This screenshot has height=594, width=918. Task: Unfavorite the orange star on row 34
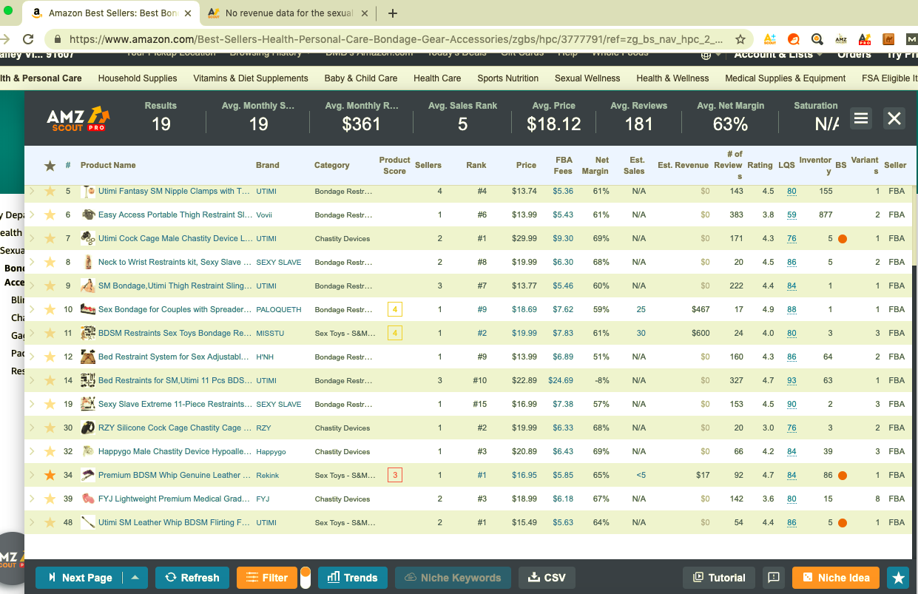point(50,476)
